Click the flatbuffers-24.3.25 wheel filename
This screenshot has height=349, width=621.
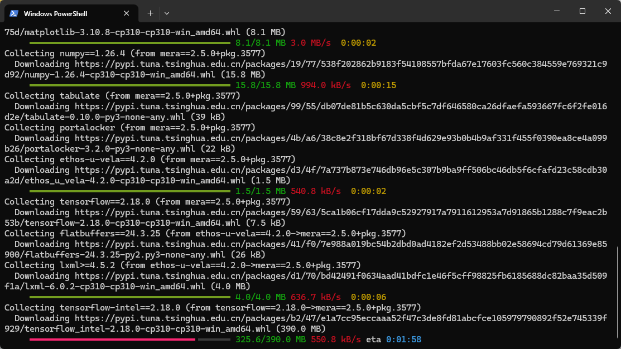click(x=125, y=255)
